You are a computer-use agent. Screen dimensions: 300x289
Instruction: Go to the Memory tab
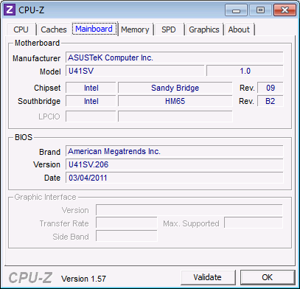pyautogui.click(x=135, y=29)
